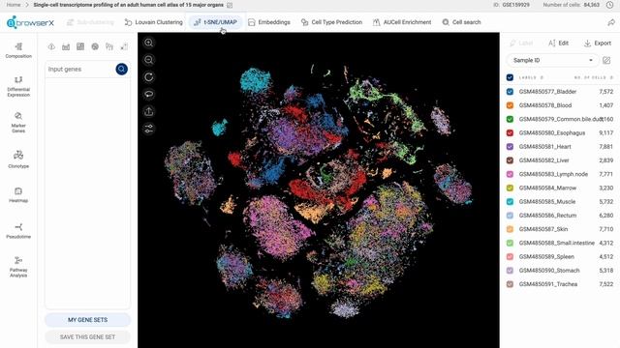
Task: Click the BrowserX logo
Action: point(30,22)
